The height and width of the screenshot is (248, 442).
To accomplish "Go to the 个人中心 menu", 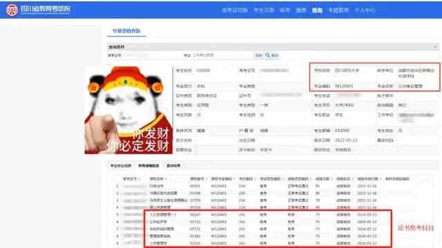I will pyautogui.click(x=365, y=10).
